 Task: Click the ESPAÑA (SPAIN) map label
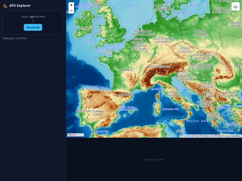(x=98, y=113)
